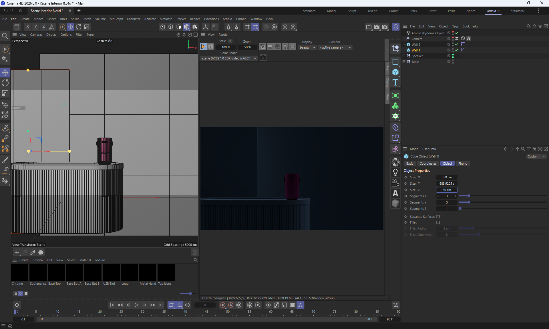Switch to the Coordinates tab

pyautogui.click(x=428, y=163)
